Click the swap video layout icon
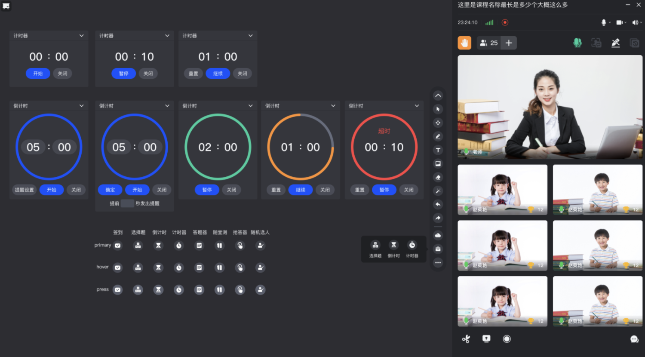Image resolution: width=645 pixels, height=357 pixels. 596,43
